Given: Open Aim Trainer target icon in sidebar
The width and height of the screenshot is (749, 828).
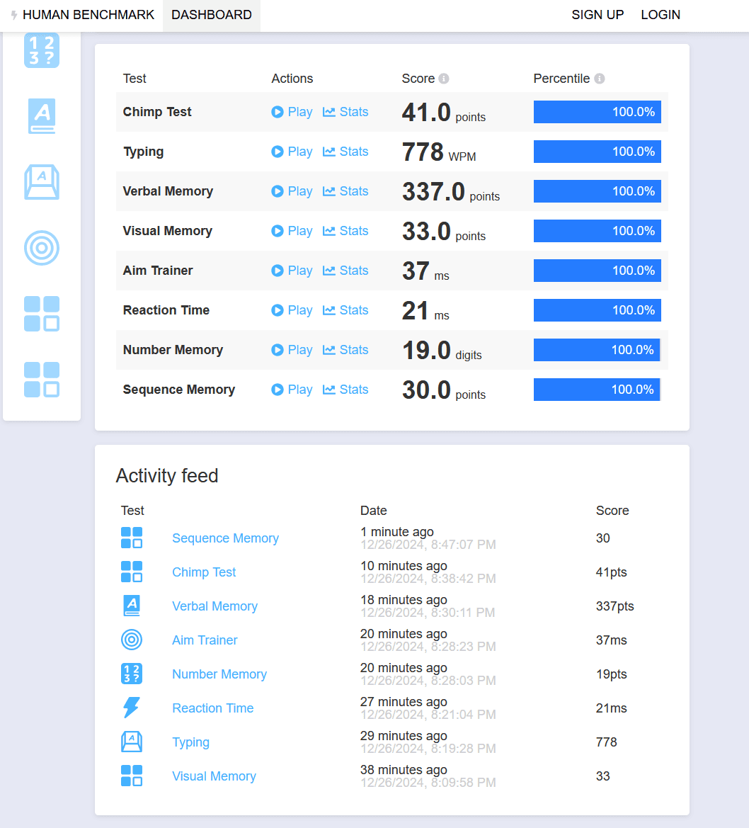Looking at the screenshot, I should [41, 248].
